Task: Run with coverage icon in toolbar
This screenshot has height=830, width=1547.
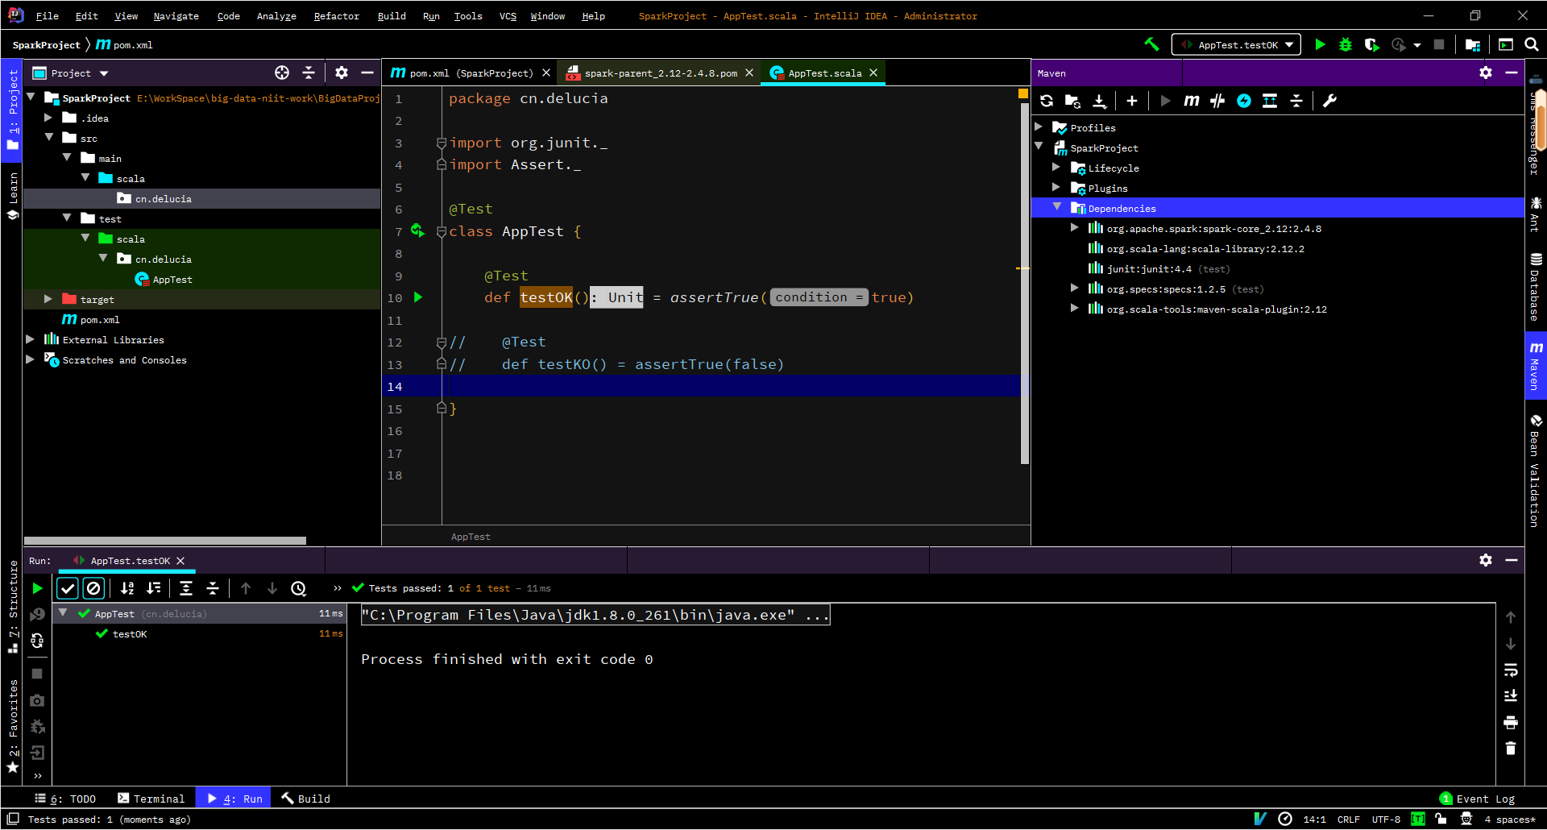Action: click(1371, 44)
